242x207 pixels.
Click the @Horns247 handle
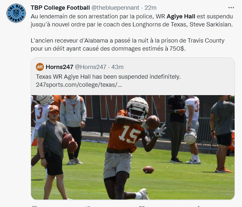90,67
